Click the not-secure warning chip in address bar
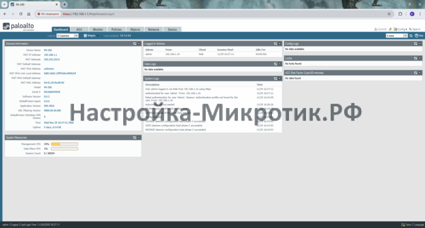 (x=48, y=14)
